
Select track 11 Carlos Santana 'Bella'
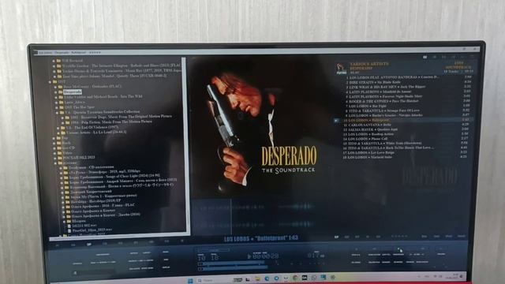(x=406, y=125)
